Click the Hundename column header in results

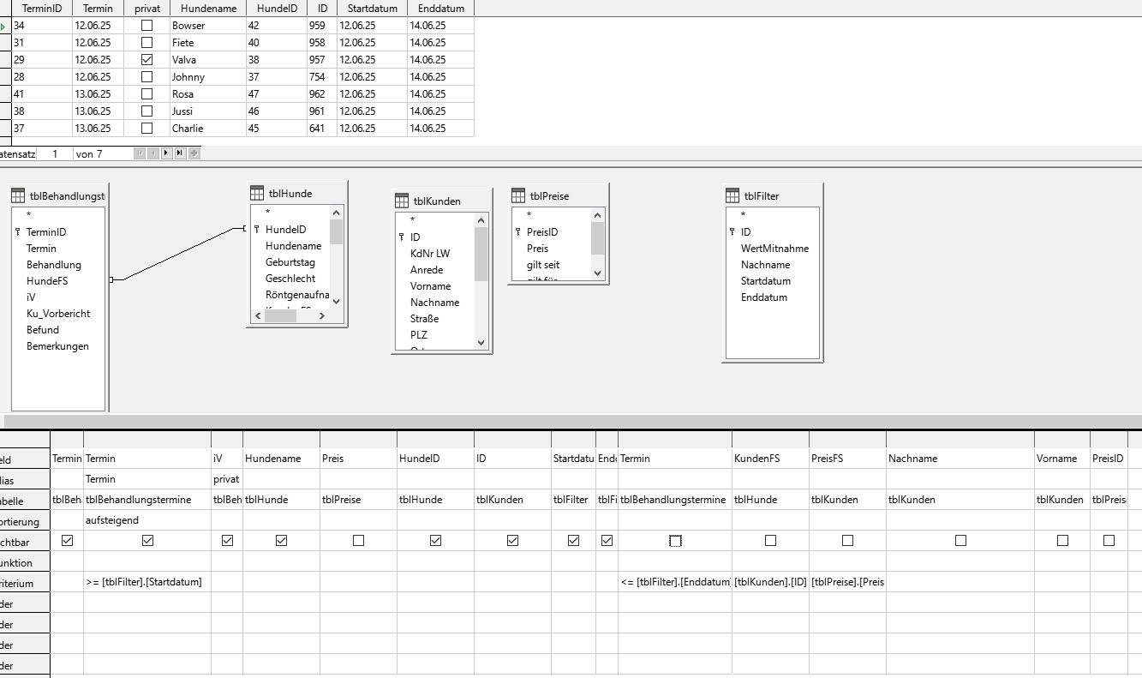click(x=206, y=9)
